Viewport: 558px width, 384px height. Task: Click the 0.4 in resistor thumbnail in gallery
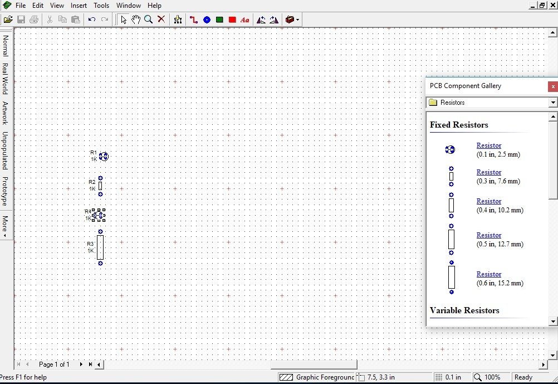[x=451, y=206]
